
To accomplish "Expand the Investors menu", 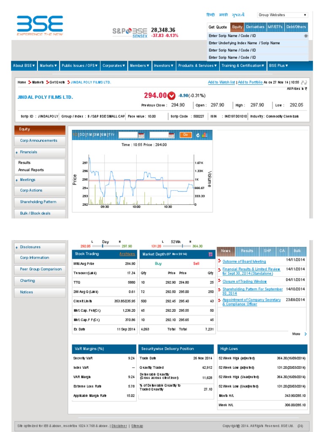I will point(164,65).
